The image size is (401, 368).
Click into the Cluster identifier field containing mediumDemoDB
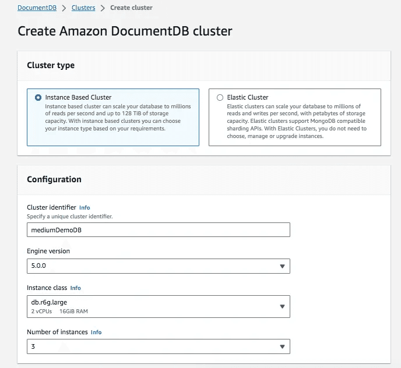pyautogui.click(x=159, y=230)
